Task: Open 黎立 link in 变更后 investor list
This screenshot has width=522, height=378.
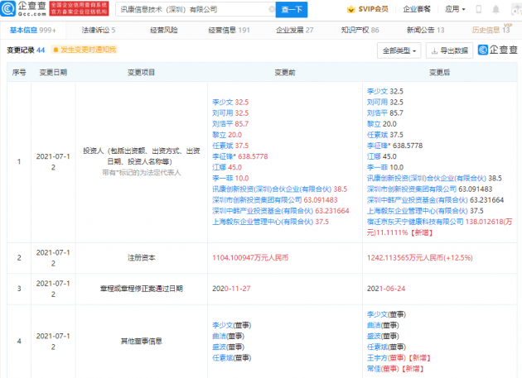Action: [374, 124]
